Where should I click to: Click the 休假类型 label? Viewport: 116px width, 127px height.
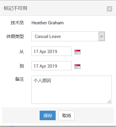[15, 36]
